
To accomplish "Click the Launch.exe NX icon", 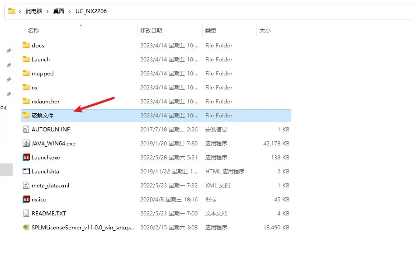I will [x=26, y=157].
